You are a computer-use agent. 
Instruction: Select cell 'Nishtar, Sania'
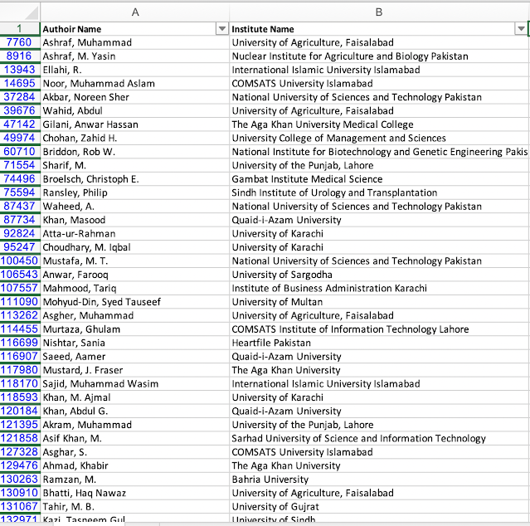134,343
